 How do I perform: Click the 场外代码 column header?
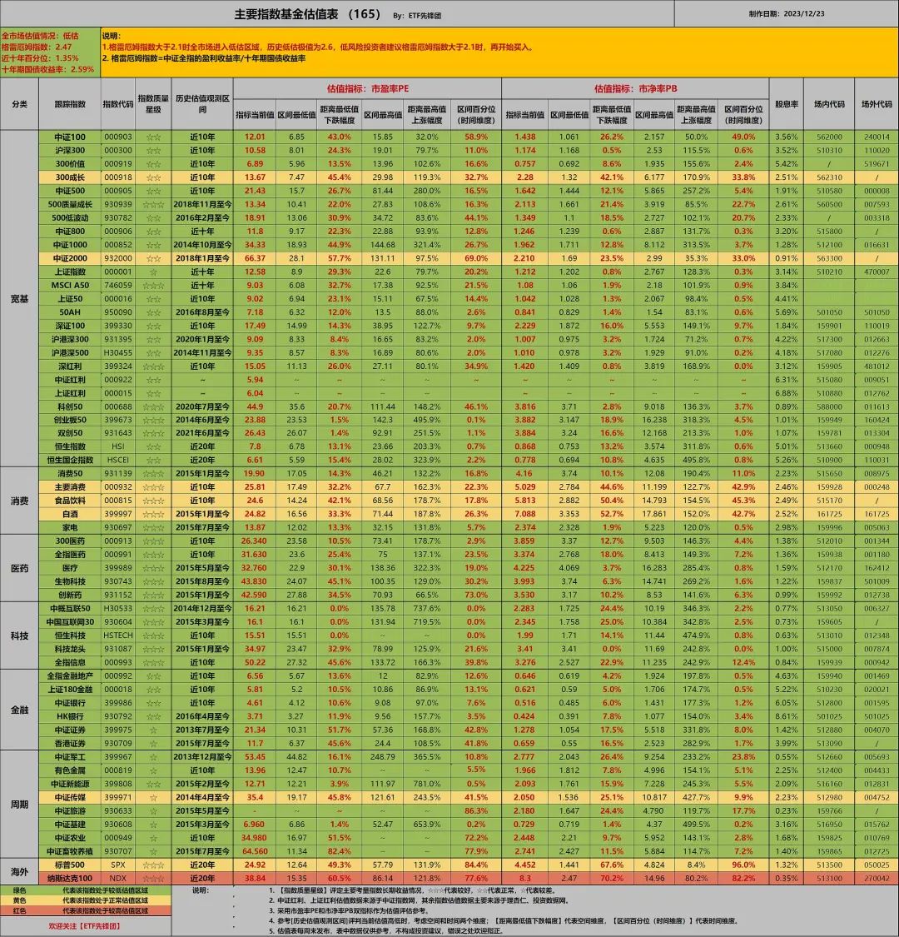coord(877,104)
